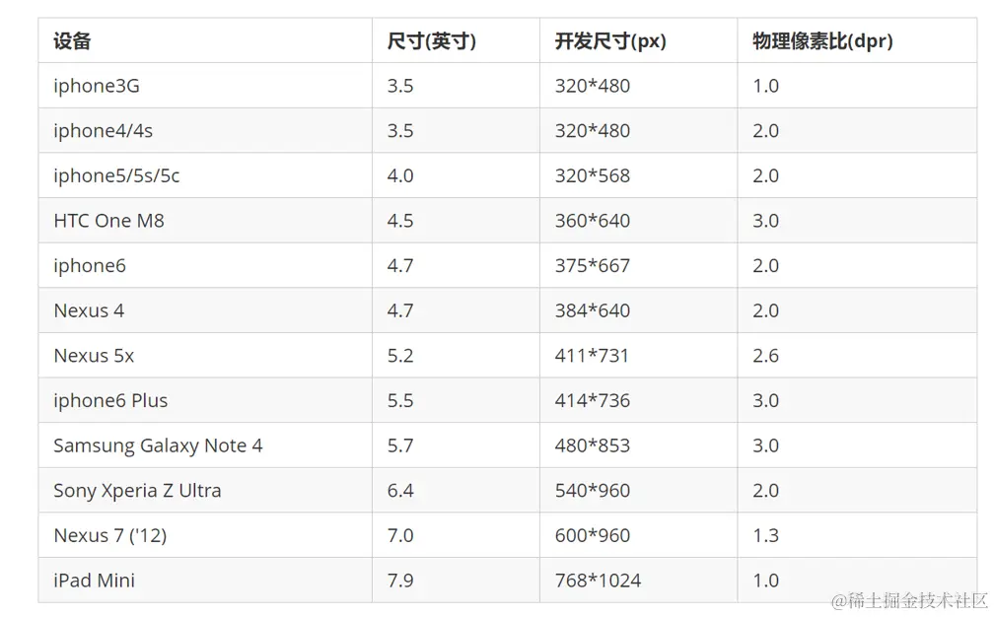Click the "HTC One M8" device cell

click(x=205, y=221)
